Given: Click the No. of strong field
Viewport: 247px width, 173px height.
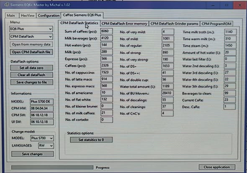Looking at the screenshot, I should coord(168,52).
